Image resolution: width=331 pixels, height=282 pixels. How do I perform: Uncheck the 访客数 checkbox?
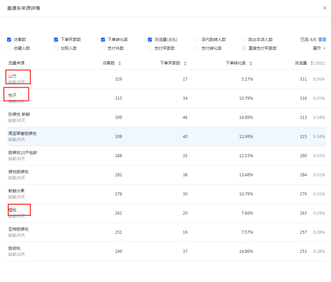point(9,40)
